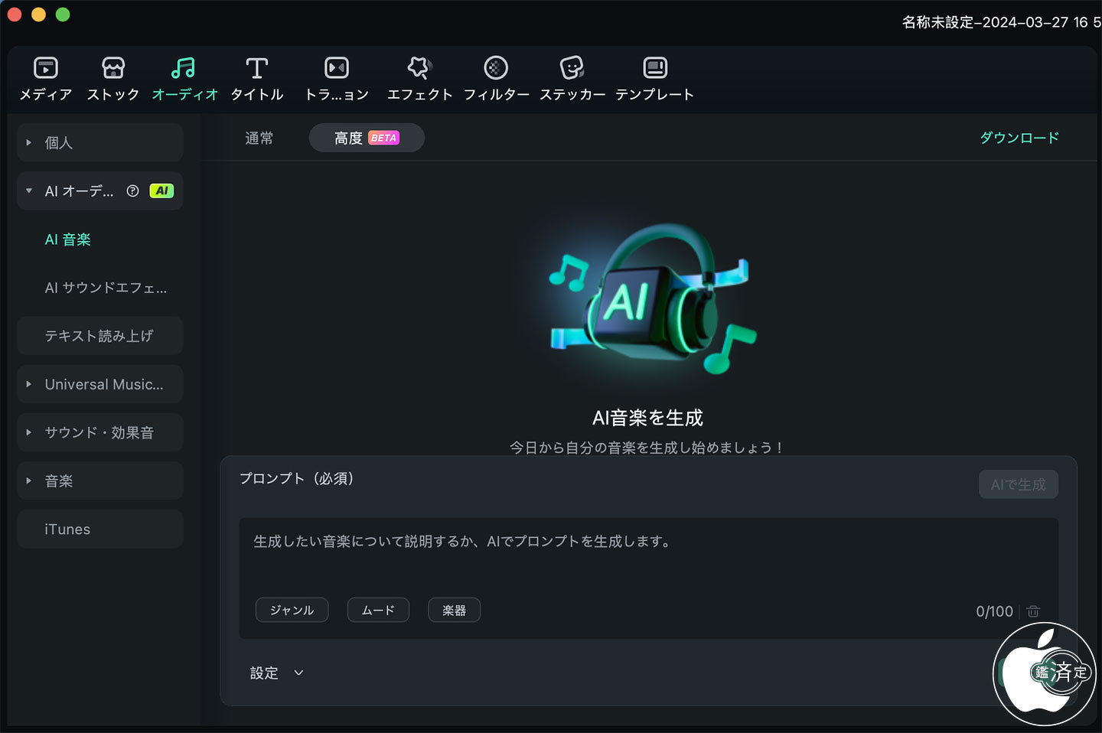The height and width of the screenshot is (733, 1102).
Task: Add a ジャンル genre tag
Action: tap(292, 611)
